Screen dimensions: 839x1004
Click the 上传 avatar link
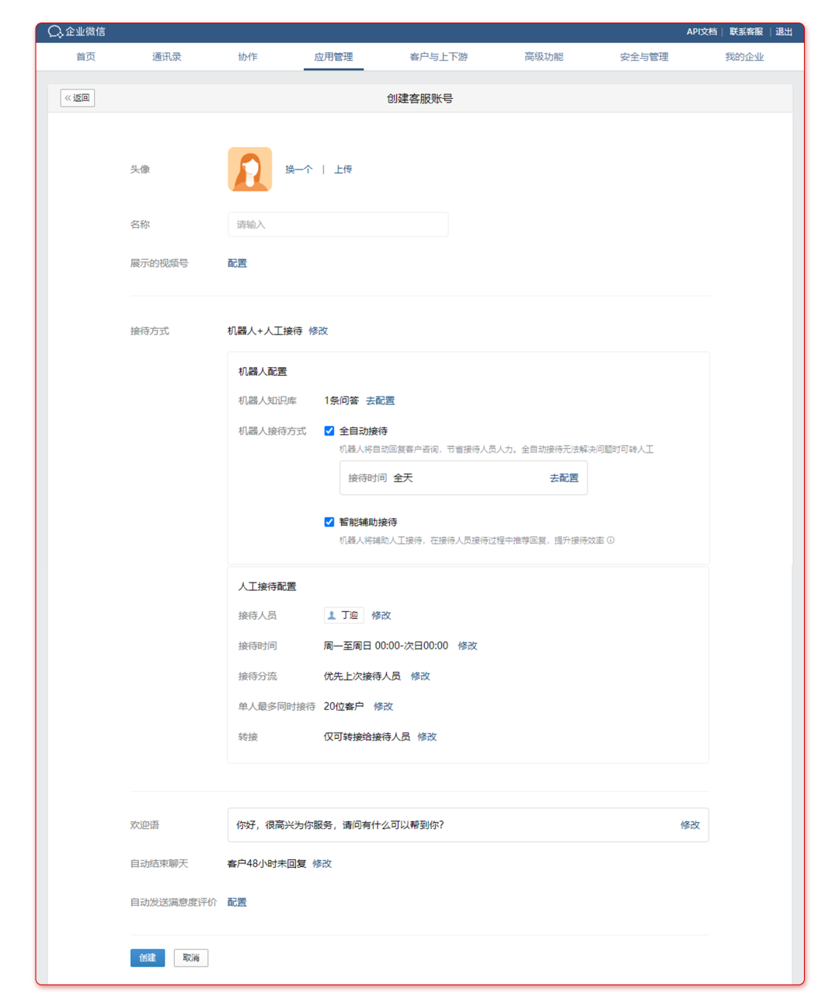tap(343, 170)
